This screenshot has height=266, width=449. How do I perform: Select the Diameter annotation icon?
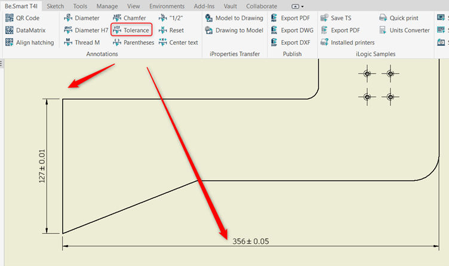(x=68, y=18)
